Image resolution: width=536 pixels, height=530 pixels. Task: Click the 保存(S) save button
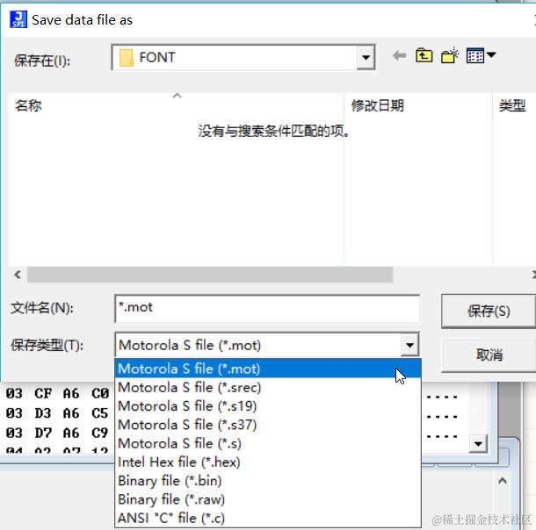[489, 312]
